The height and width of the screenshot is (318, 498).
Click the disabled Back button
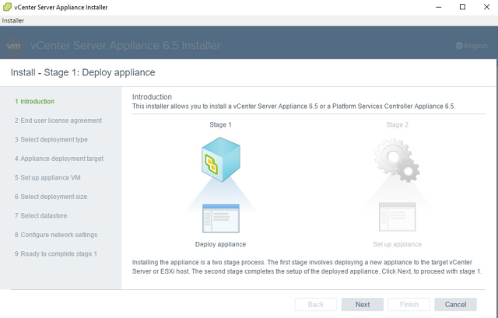coord(316,304)
